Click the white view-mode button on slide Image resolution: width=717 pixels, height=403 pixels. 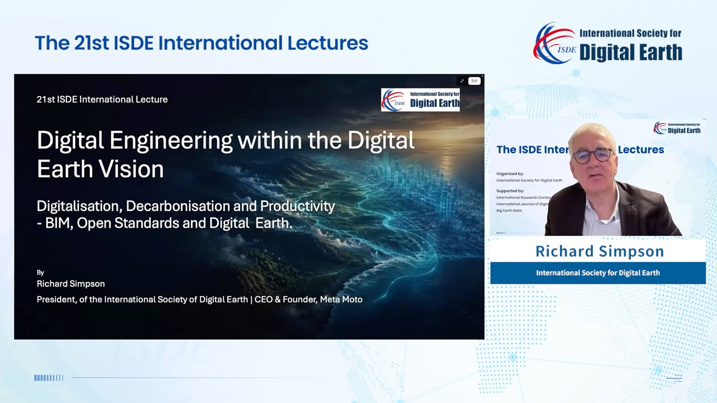[x=474, y=81]
